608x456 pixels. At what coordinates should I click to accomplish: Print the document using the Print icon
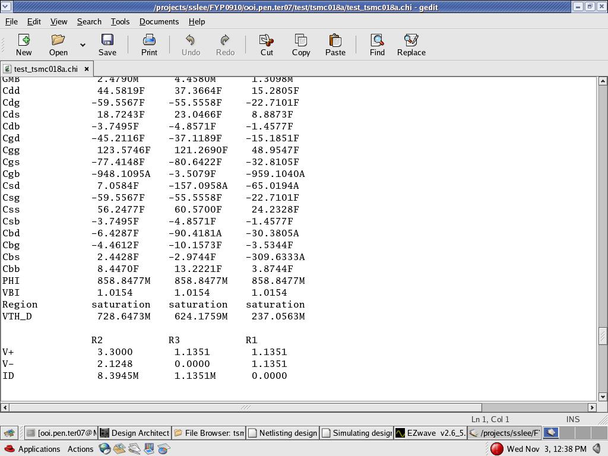[149, 45]
